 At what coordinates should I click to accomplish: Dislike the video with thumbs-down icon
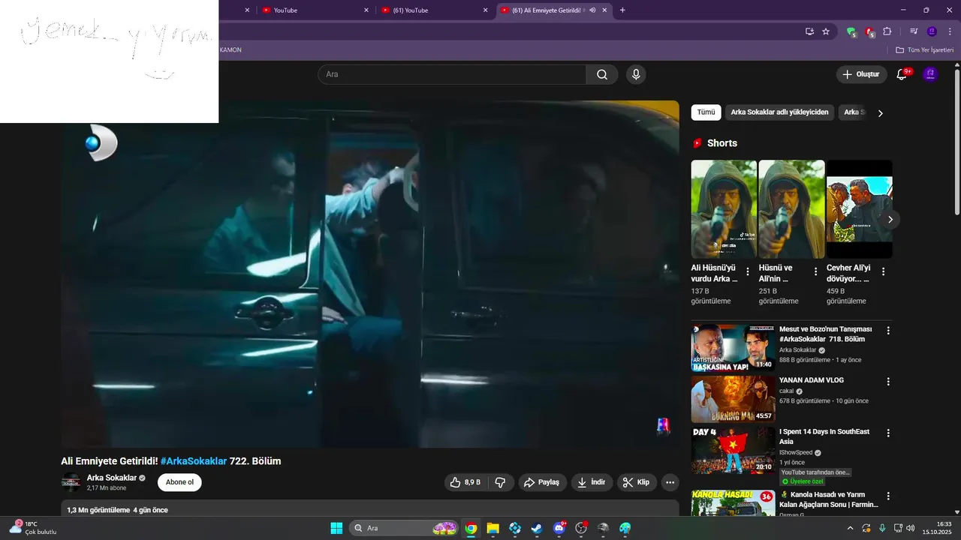pyautogui.click(x=501, y=482)
